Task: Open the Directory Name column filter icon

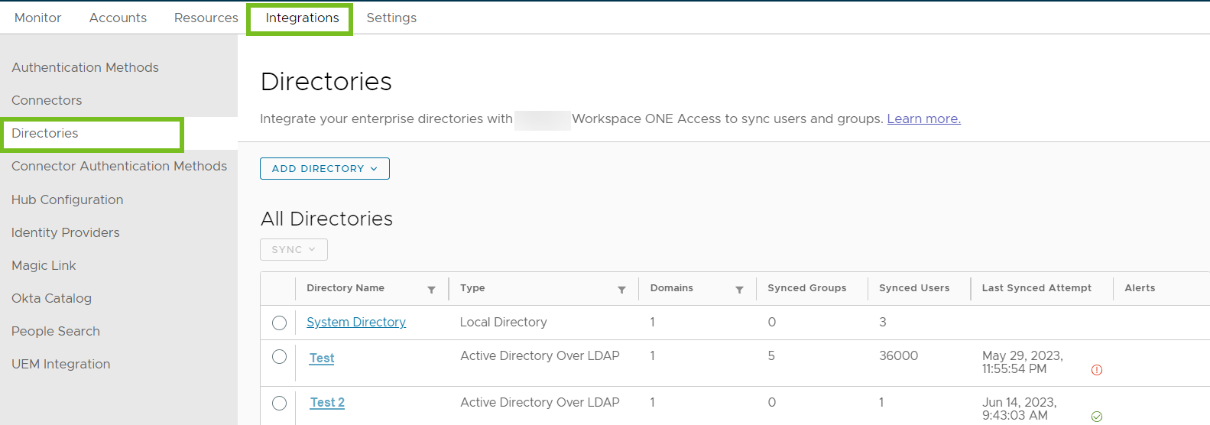Action: (431, 290)
